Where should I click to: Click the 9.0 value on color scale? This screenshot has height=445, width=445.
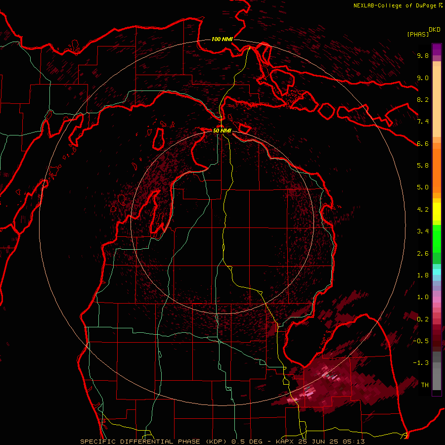tap(423, 78)
